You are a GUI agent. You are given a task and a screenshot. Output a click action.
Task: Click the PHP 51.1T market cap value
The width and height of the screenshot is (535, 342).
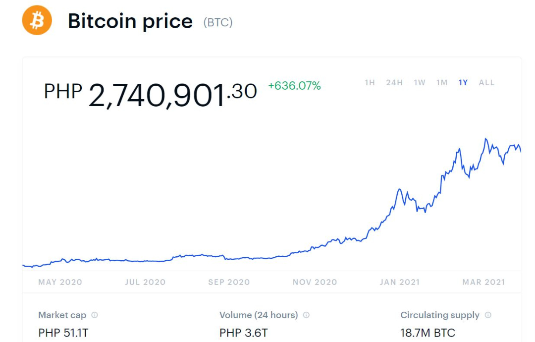tap(63, 333)
